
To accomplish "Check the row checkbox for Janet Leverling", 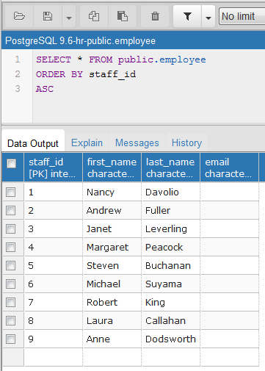I will click(11, 228).
